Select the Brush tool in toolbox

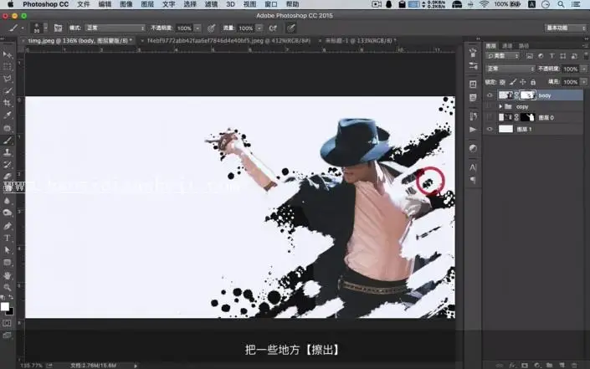pos(8,141)
